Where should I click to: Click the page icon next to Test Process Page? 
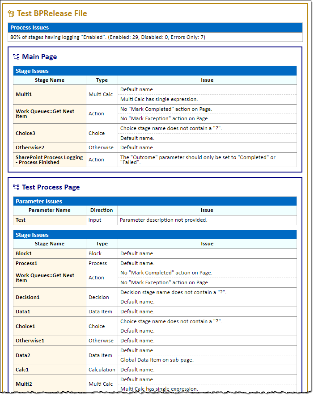[x=16, y=187]
